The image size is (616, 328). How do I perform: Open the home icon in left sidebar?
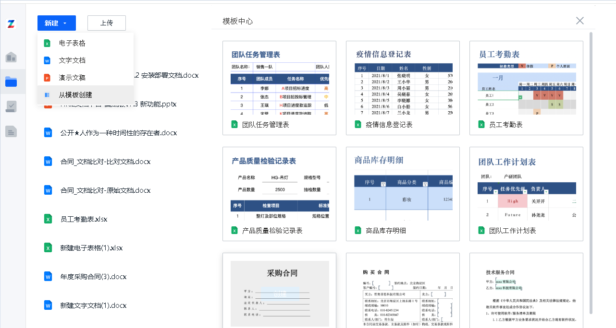[11, 58]
